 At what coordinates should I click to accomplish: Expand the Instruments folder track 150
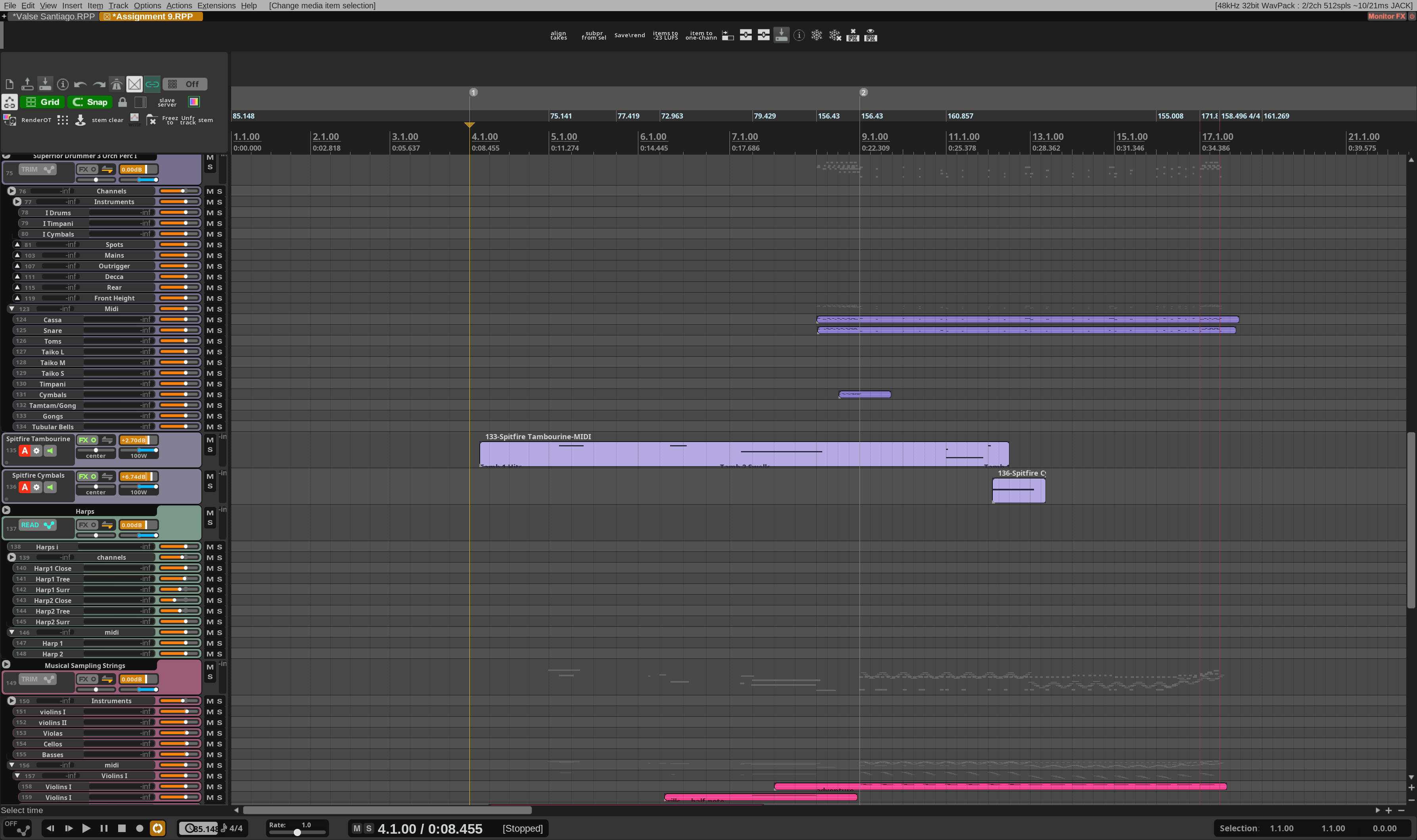[x=11, y=701]
